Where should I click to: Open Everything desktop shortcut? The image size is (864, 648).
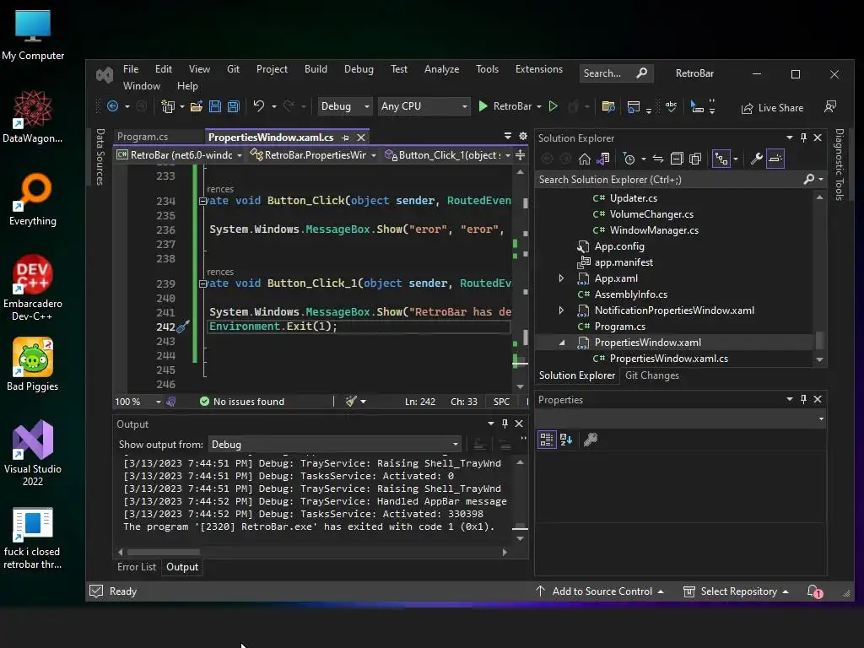click(x=33, y=199)
